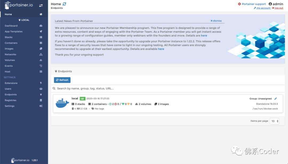This screenshot has width=288, height=164.
Task: Select Stacks in the sidebar
Action: point(9,37)
